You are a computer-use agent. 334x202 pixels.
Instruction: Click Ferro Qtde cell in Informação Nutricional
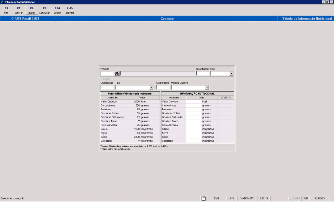click(x=194, y=133)
